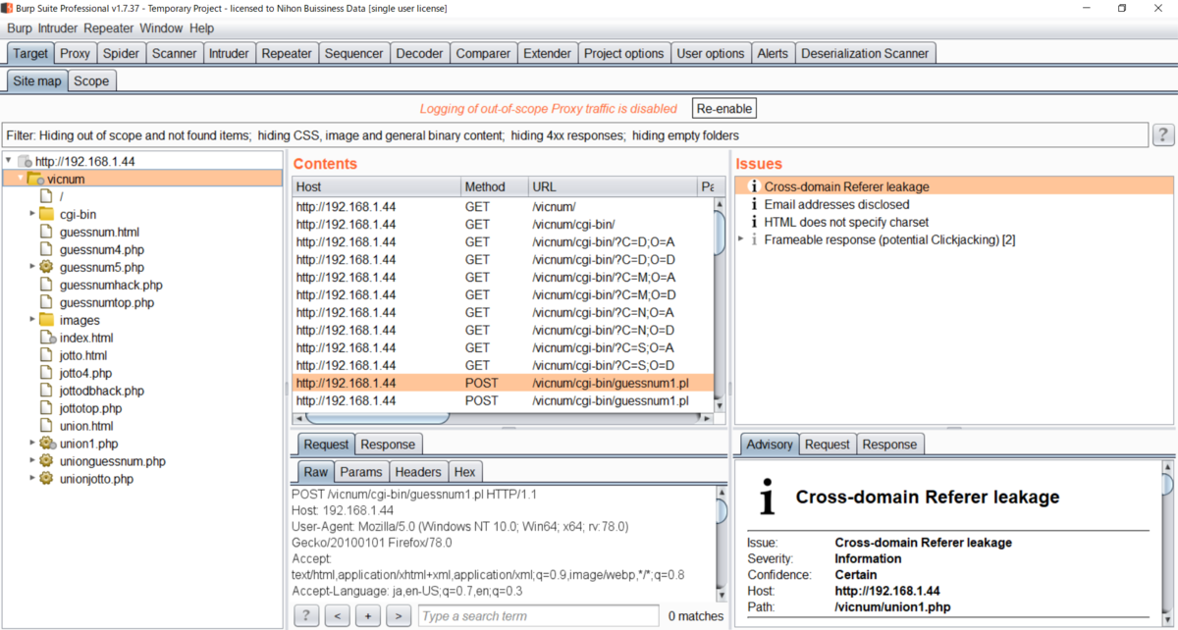1178x630 pixels.
Task: Open the Burp menu
Action: pos(21,28)
